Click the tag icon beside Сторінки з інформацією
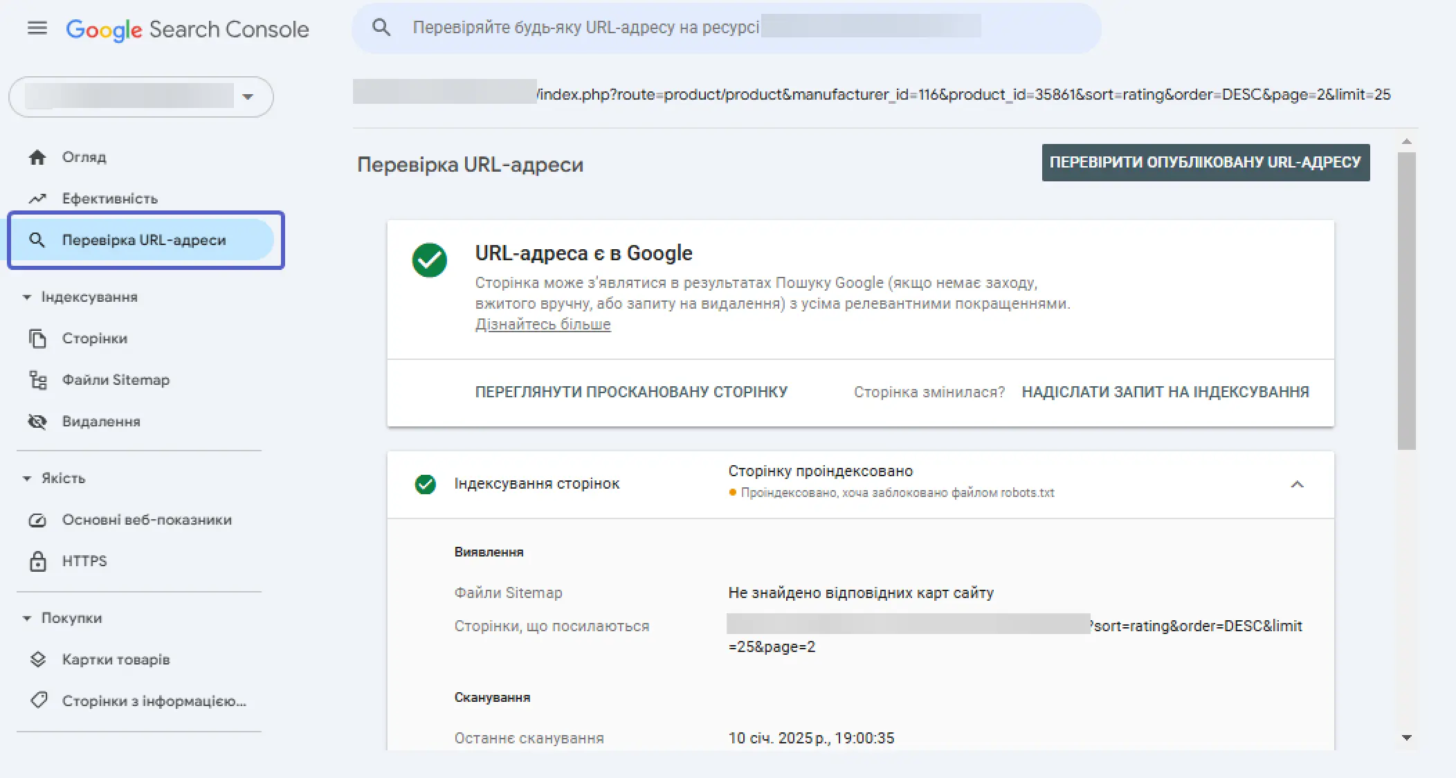This screenshot has height=778, width=1456. (x=39, y=700)
